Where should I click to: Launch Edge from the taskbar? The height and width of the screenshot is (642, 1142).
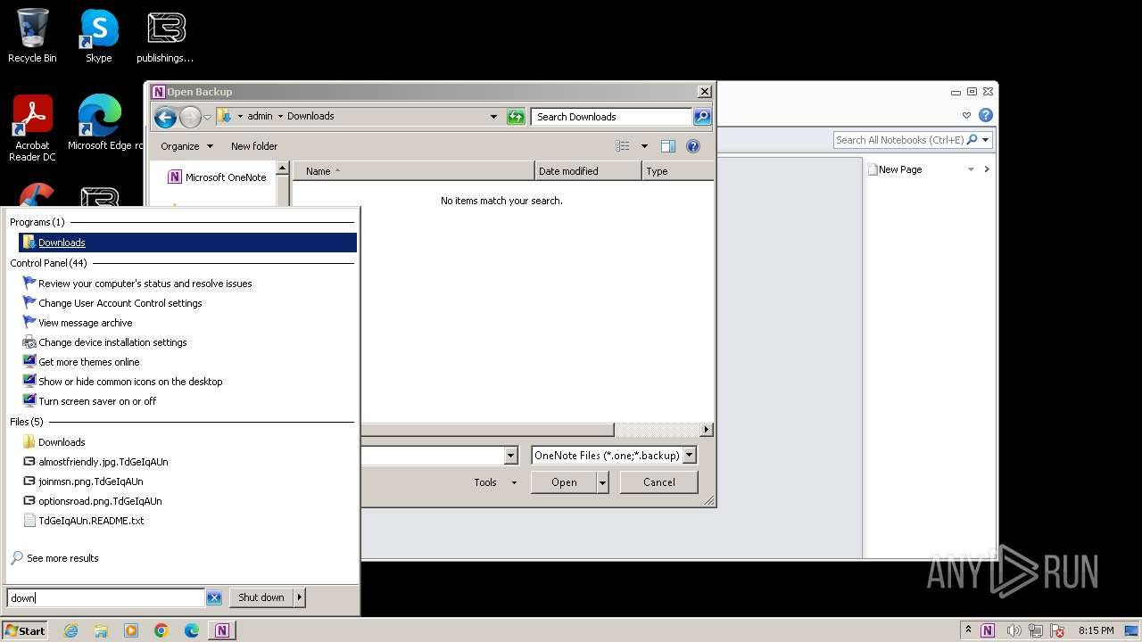[x=192, y=630]
